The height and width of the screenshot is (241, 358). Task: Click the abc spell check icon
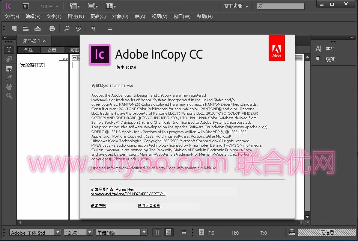point(78,28)
